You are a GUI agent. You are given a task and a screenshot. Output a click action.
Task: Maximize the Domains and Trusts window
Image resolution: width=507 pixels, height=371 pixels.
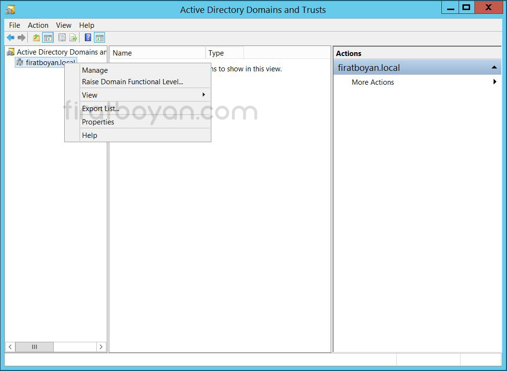(x=466, y=8)
